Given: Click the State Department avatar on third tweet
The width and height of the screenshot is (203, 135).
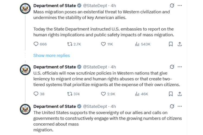Looking at the screenshot, I should [x=26, y=110].
